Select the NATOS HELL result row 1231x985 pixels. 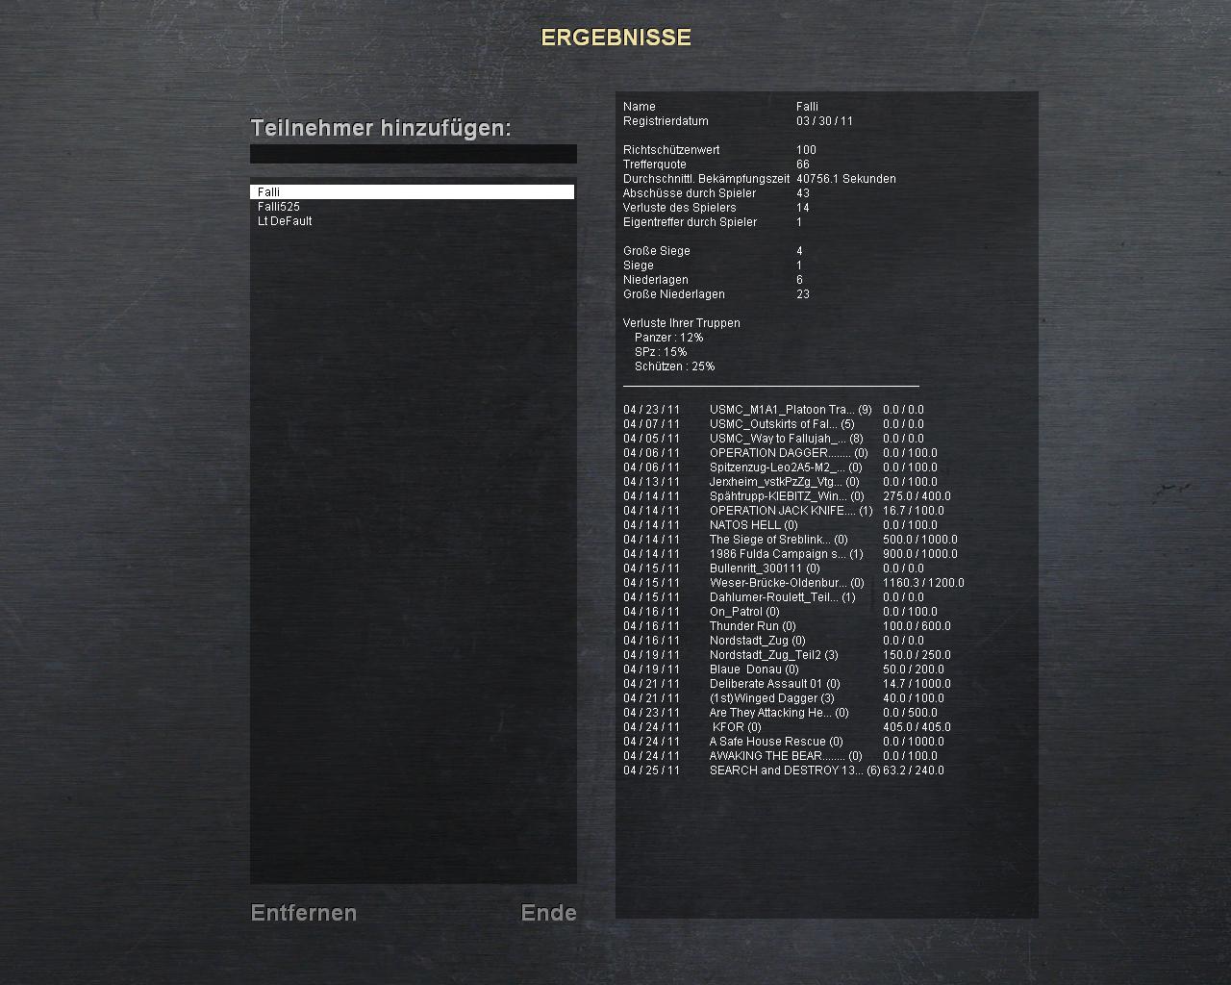point(753,525)
